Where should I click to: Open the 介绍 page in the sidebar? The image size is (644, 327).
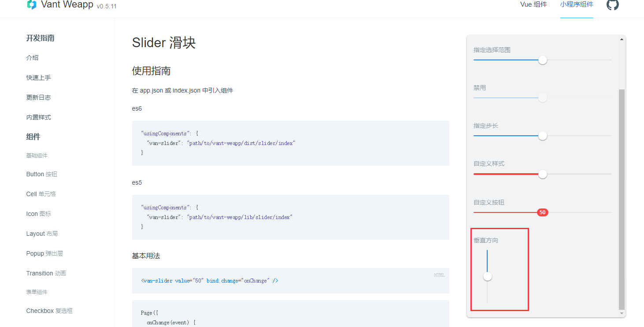(x=31, y=57)
